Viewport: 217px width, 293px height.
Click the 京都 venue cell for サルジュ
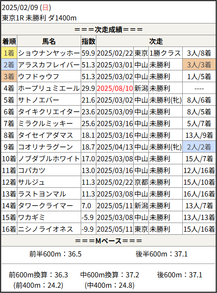pos(141,182)
